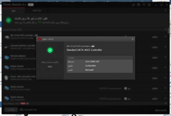This screenshot has width=171, height=116.
Task: Click the ناشر publisher label
Action: tap(71, 70)
